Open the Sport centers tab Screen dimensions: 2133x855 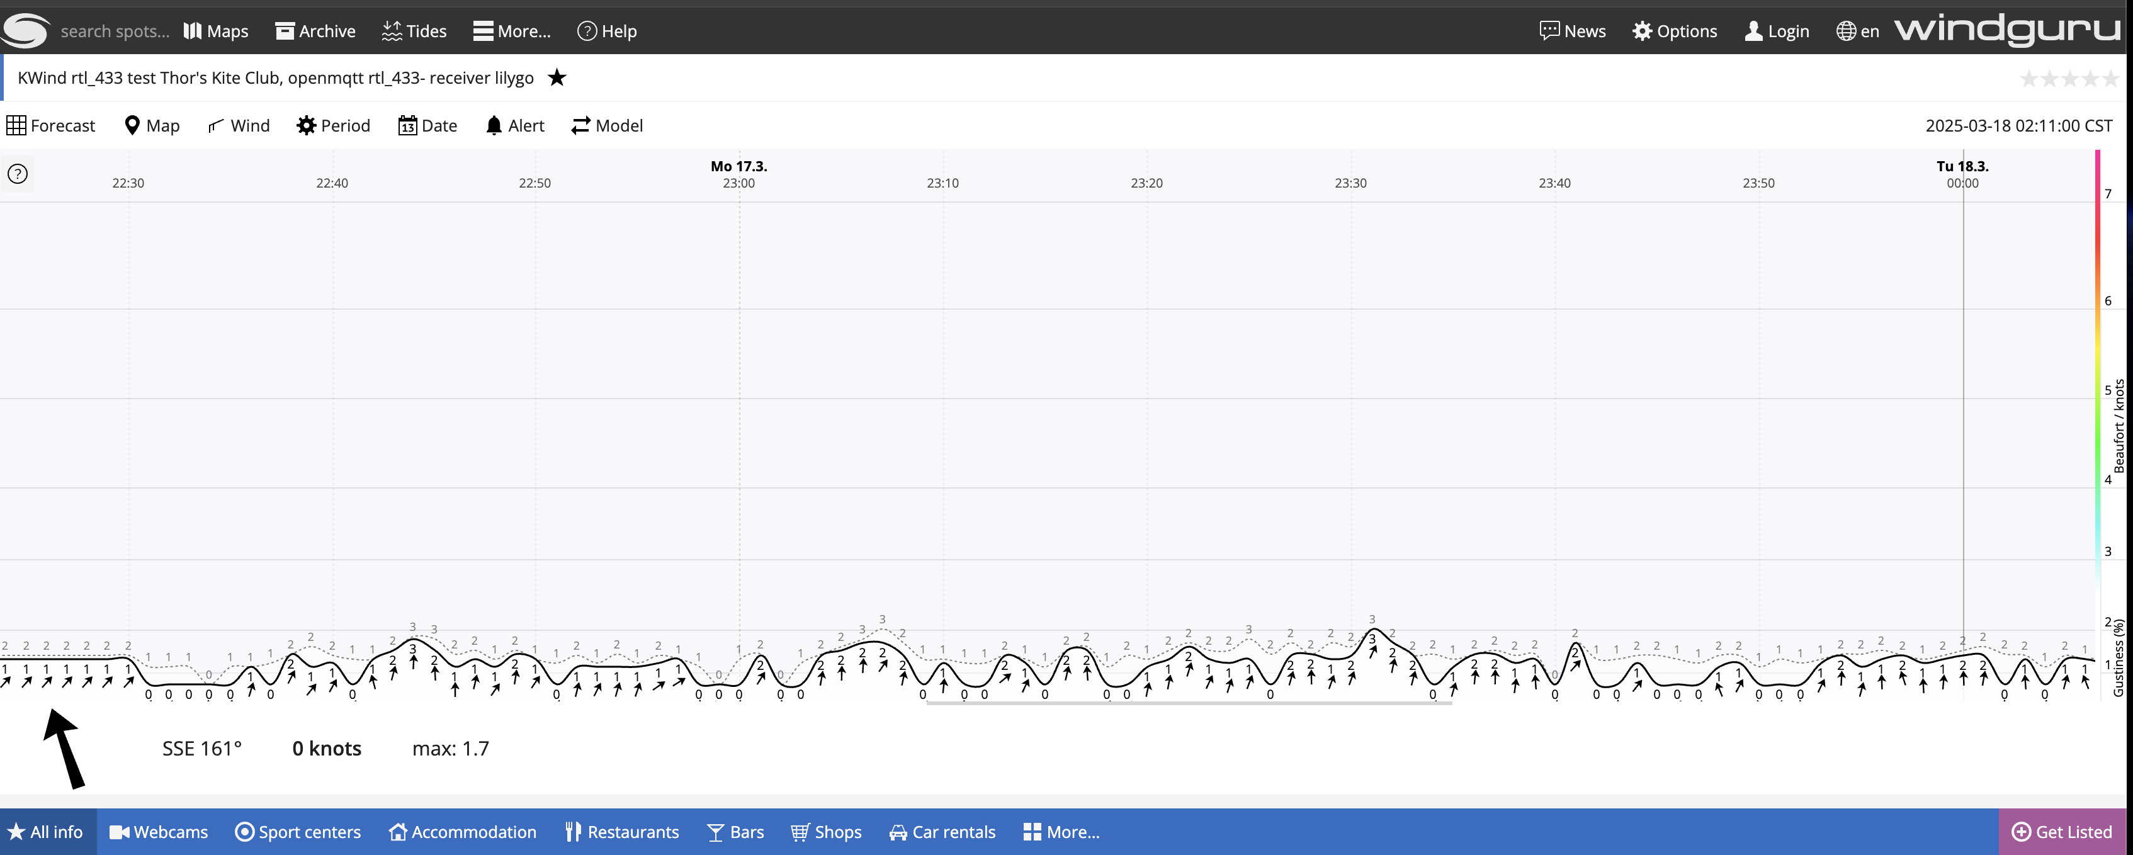click(298, 832)
